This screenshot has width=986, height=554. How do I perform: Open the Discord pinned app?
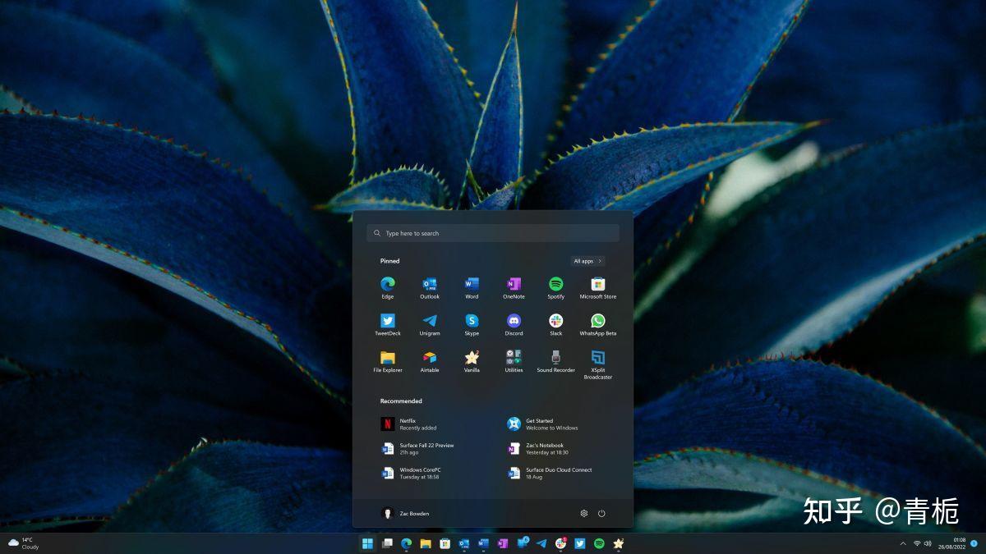pyautogui.click(x=514, y=324)
